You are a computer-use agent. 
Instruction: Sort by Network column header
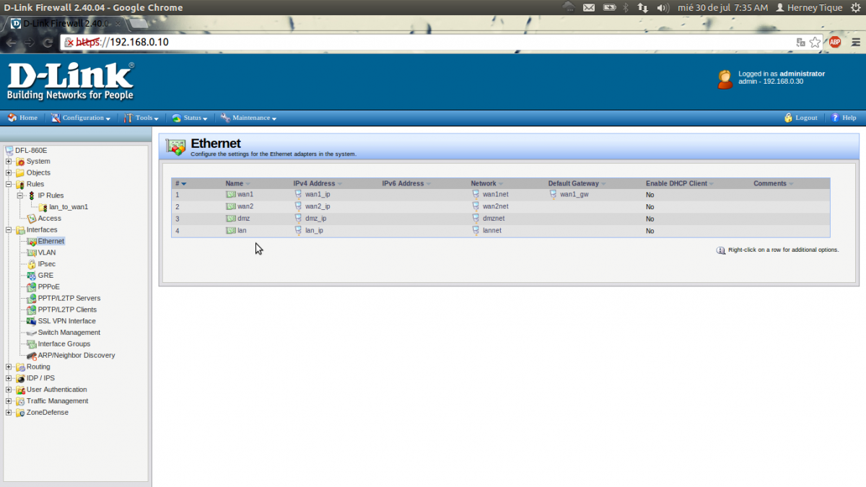click(x=487, y=184)
